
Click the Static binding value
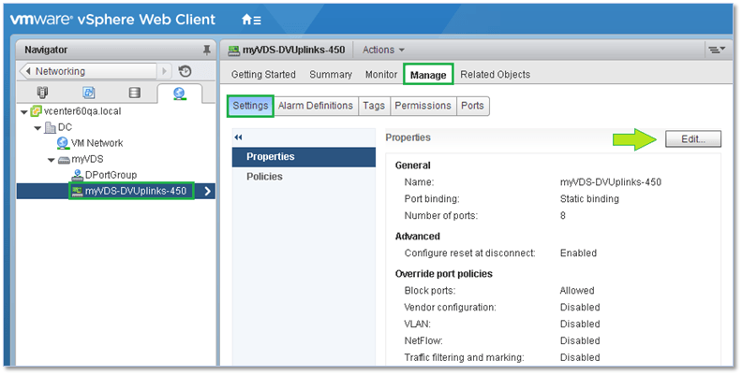pyautogui.click(x=589, y=199)
